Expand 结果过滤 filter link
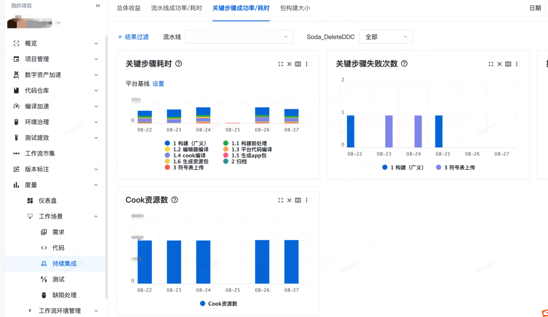 133,37
